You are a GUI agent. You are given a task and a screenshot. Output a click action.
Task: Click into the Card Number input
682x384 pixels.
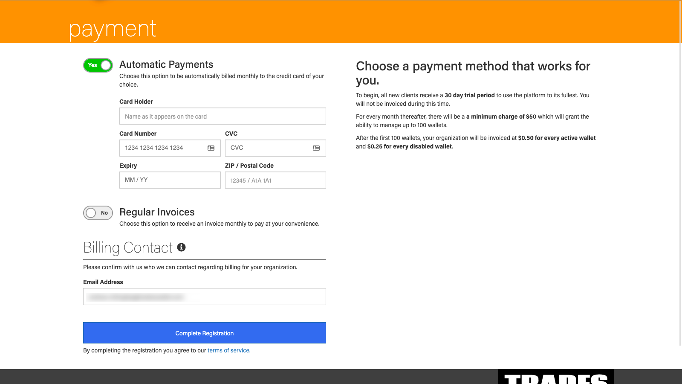coord(164,148)
